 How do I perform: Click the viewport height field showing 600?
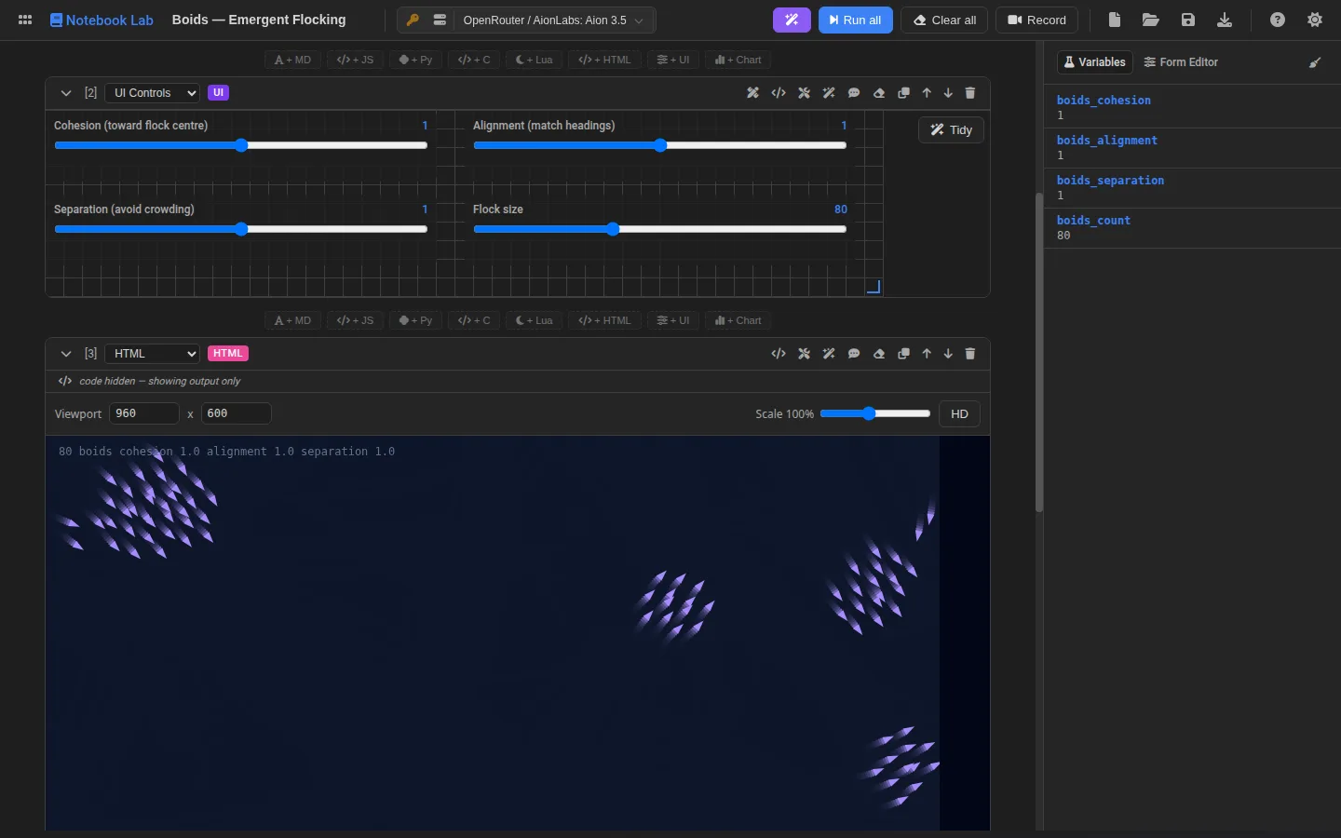pyautogui.click(x=237, y=413)
